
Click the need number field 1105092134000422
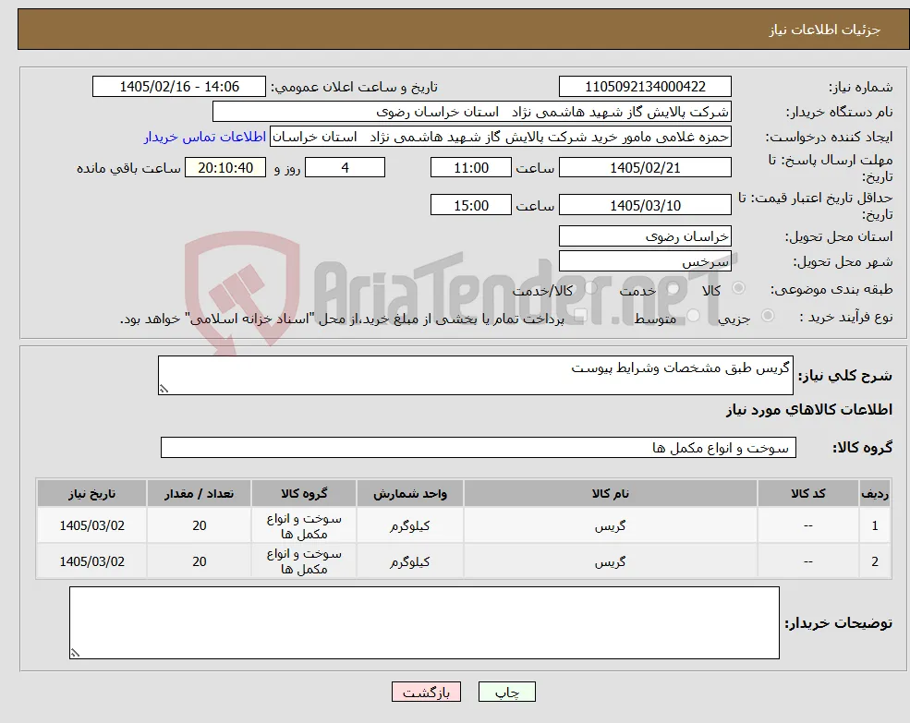click(x=645, y=87)
